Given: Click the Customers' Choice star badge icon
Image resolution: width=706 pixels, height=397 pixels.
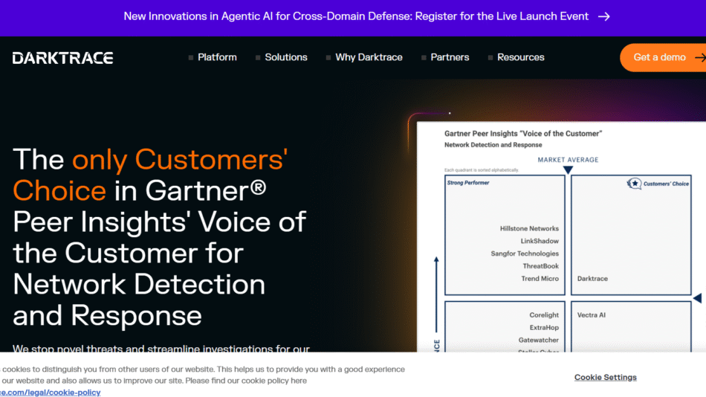Looking at the screenshot, I should pos(634,183).
